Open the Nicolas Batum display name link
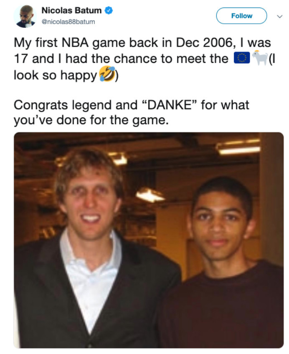The image size is (289, 354). 71,10
